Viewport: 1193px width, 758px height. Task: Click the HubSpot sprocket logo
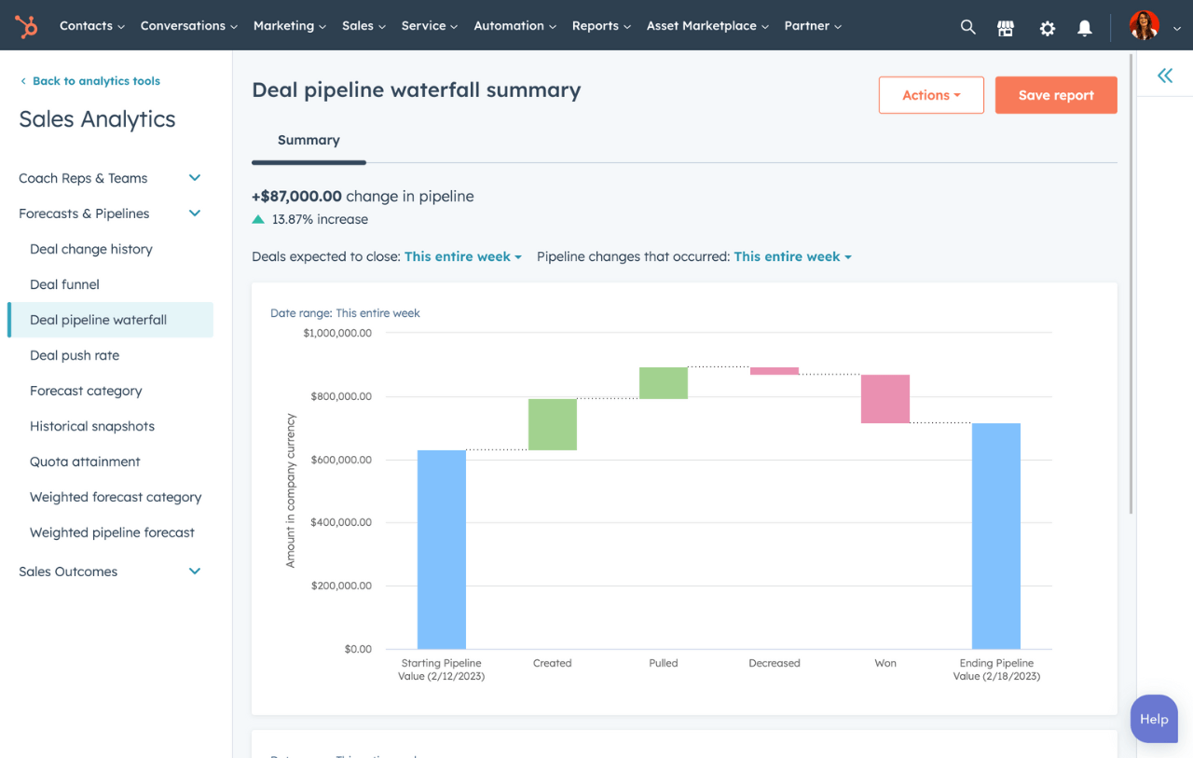coord(25,25)
